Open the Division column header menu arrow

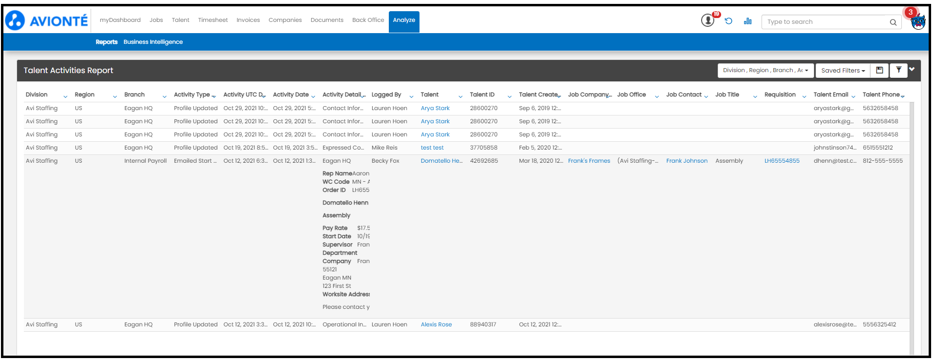point(65,96)
